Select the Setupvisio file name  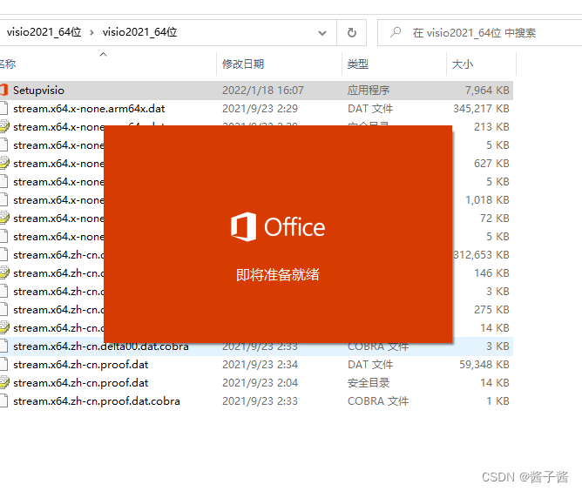(38, 91)
